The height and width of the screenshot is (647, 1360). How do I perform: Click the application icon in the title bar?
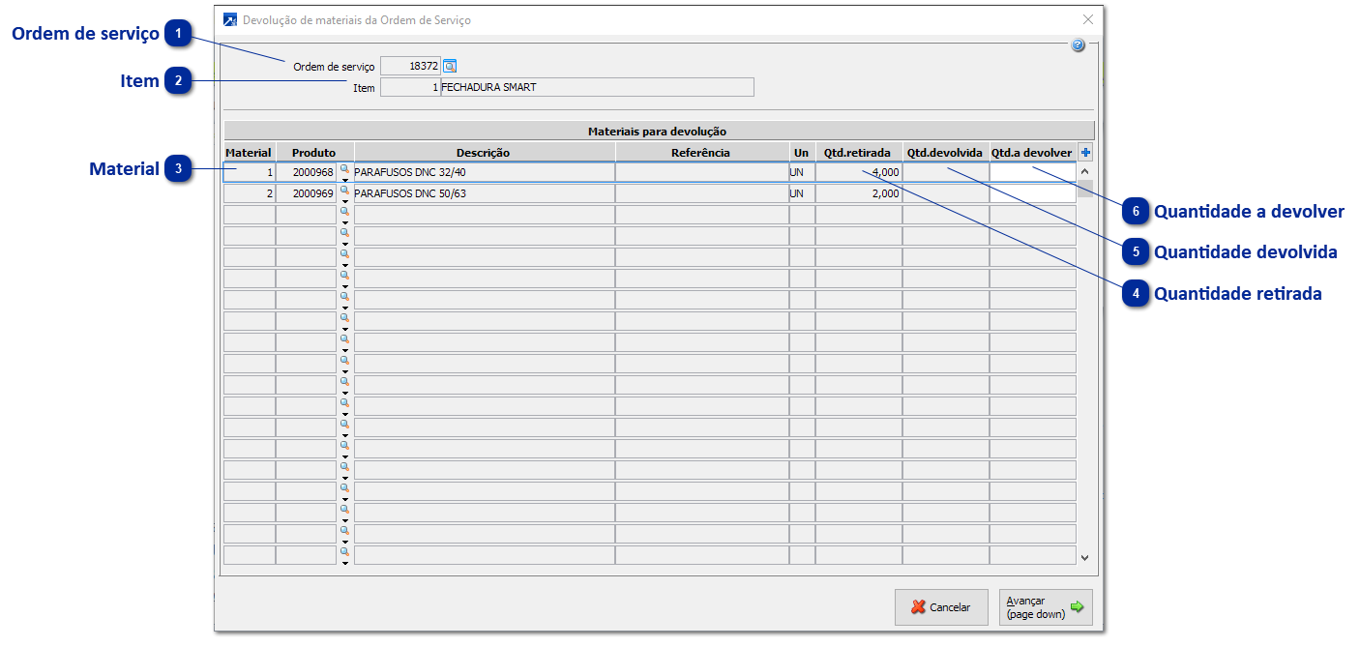(x=230, y=19)
